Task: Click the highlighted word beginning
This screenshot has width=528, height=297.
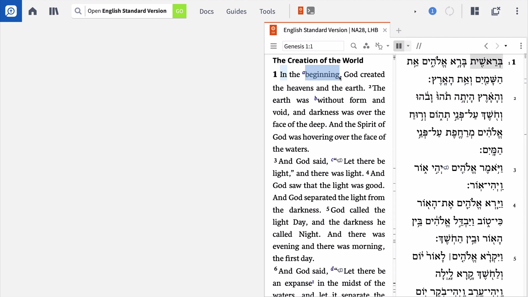Action: click(x=322, y=75)
